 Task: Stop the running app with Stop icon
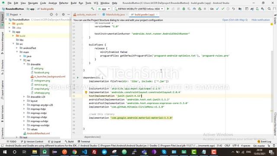pyautogui.click(x=205, y=9)
